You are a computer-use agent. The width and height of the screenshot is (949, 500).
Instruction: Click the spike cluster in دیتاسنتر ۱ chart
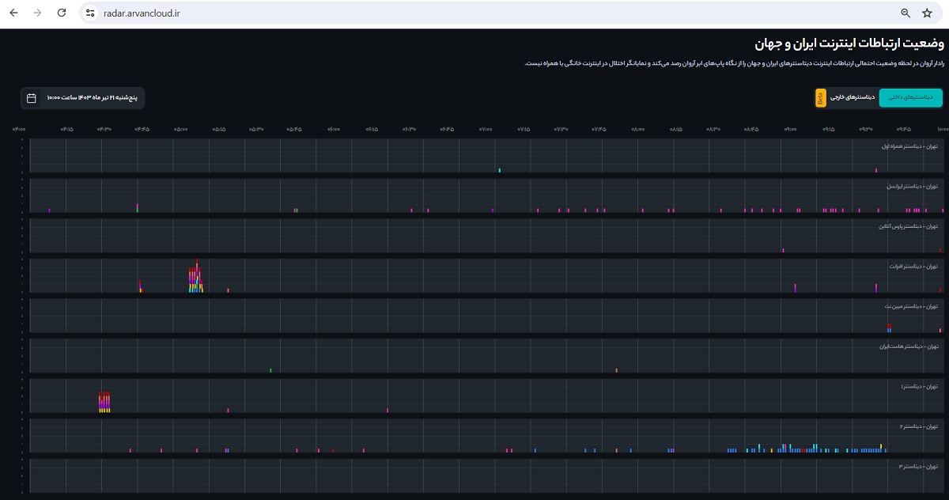point(104,402)
